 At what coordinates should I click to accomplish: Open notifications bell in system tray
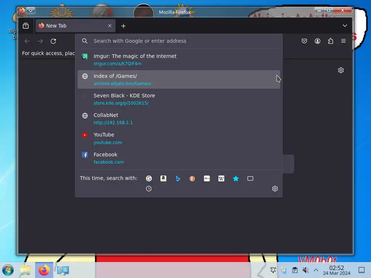[273, 270]
